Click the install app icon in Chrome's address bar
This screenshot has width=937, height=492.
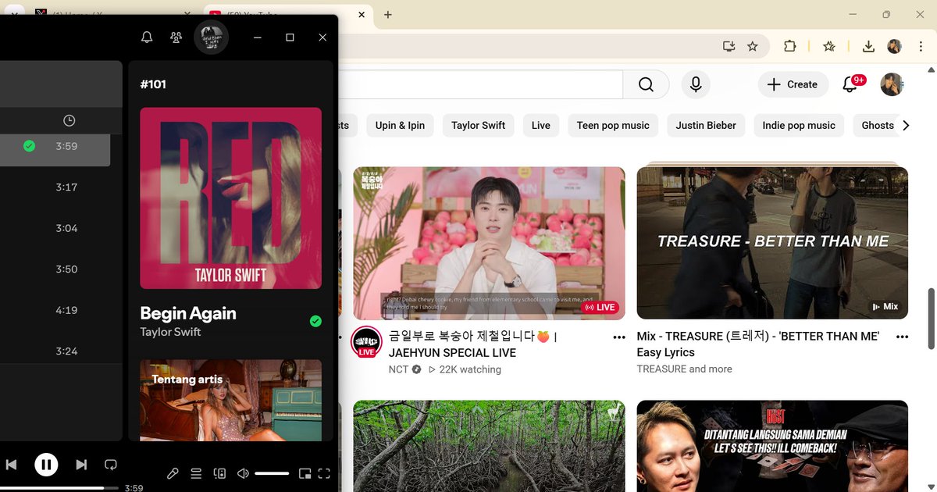[x=729, y=47]
